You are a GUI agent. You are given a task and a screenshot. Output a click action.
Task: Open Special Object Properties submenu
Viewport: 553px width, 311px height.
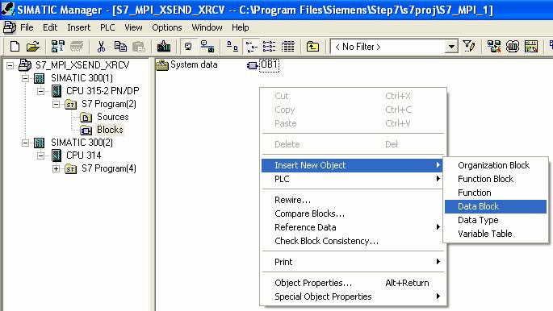click(x=352, y=296)
